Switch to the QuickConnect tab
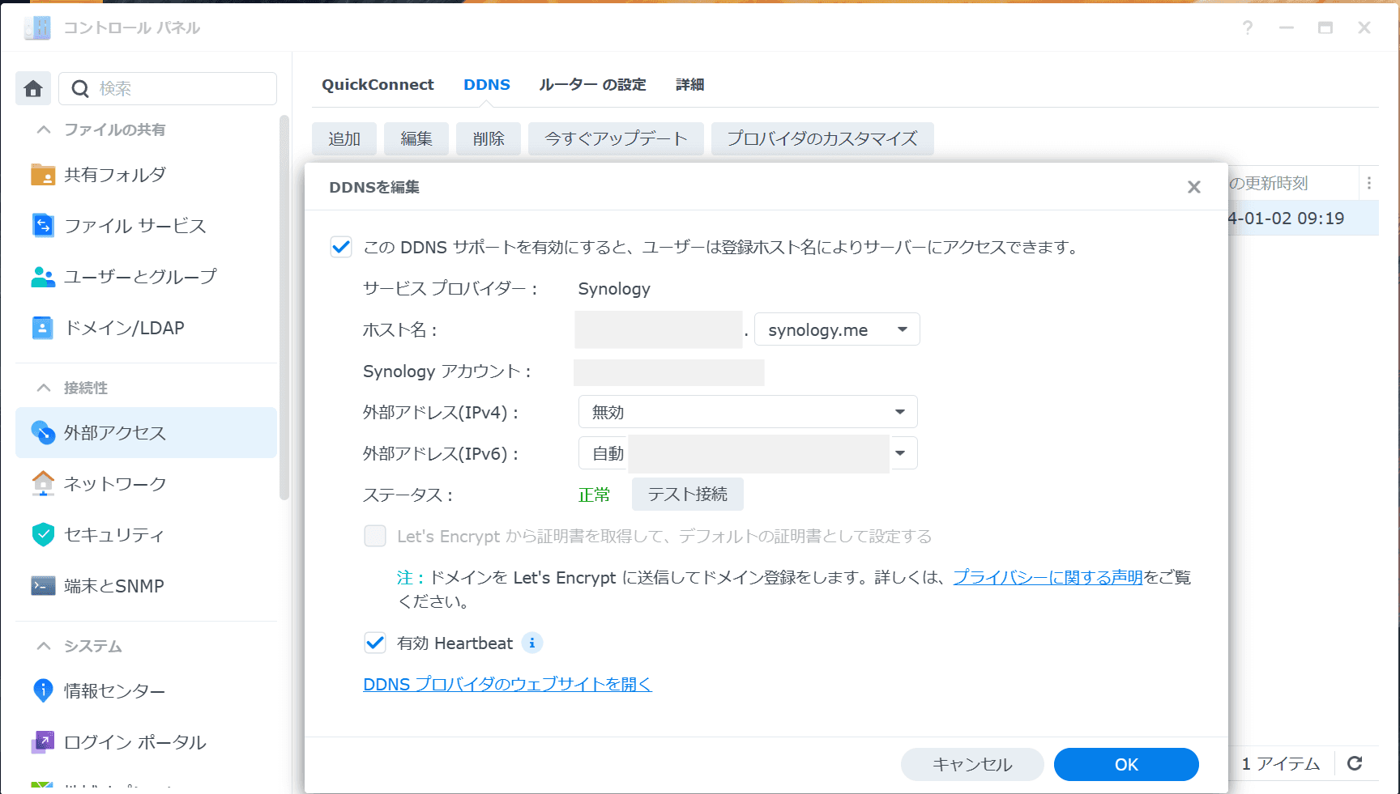Viewport: 1400px width, 794px height. pos(378,85)
